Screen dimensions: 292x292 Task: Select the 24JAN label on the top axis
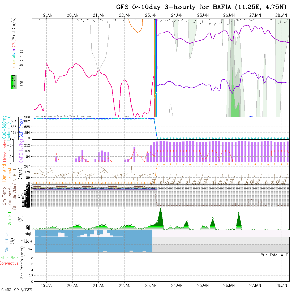point(177,15)
